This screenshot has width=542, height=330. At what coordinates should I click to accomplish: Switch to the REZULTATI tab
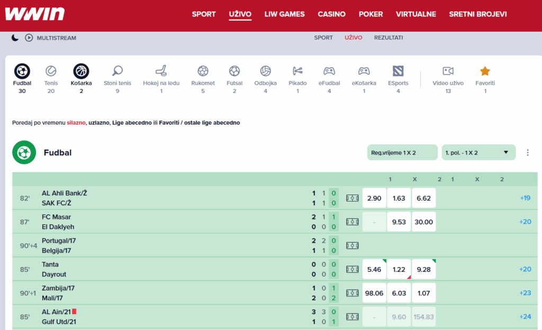point(389,38)
